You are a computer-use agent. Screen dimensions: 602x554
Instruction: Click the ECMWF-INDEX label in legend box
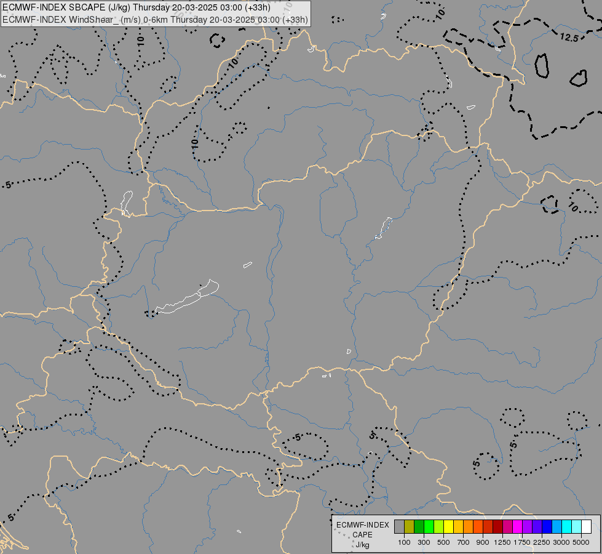(x=362, y=525)
